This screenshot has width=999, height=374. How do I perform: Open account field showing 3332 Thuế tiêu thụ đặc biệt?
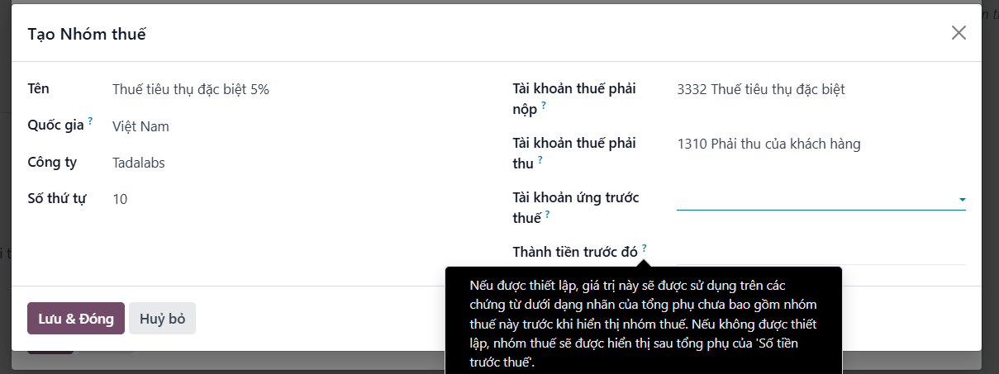pos(821,89)
